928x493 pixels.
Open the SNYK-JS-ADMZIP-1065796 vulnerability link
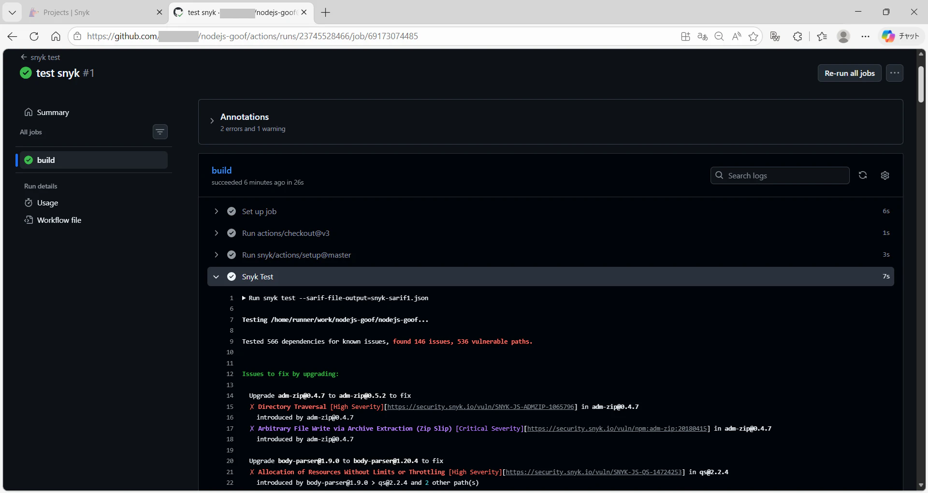[x=481, y=407]
